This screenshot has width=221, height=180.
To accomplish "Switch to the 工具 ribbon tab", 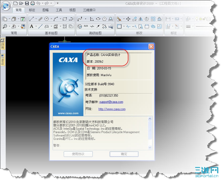I will (59, 10).
